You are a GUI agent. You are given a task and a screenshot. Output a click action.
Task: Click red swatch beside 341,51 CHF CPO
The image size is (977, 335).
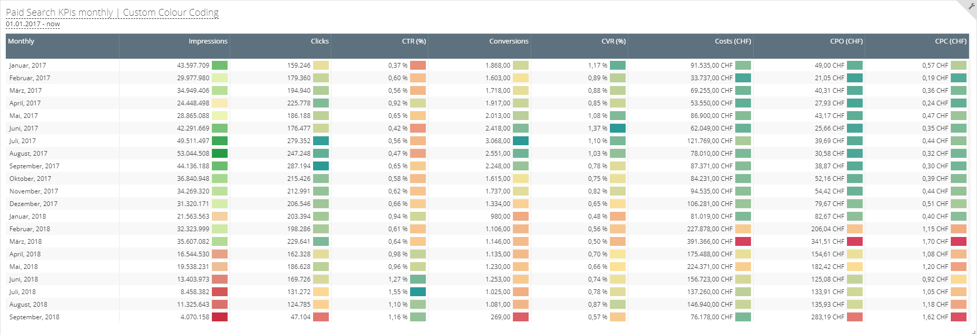(x=855, y=242)
